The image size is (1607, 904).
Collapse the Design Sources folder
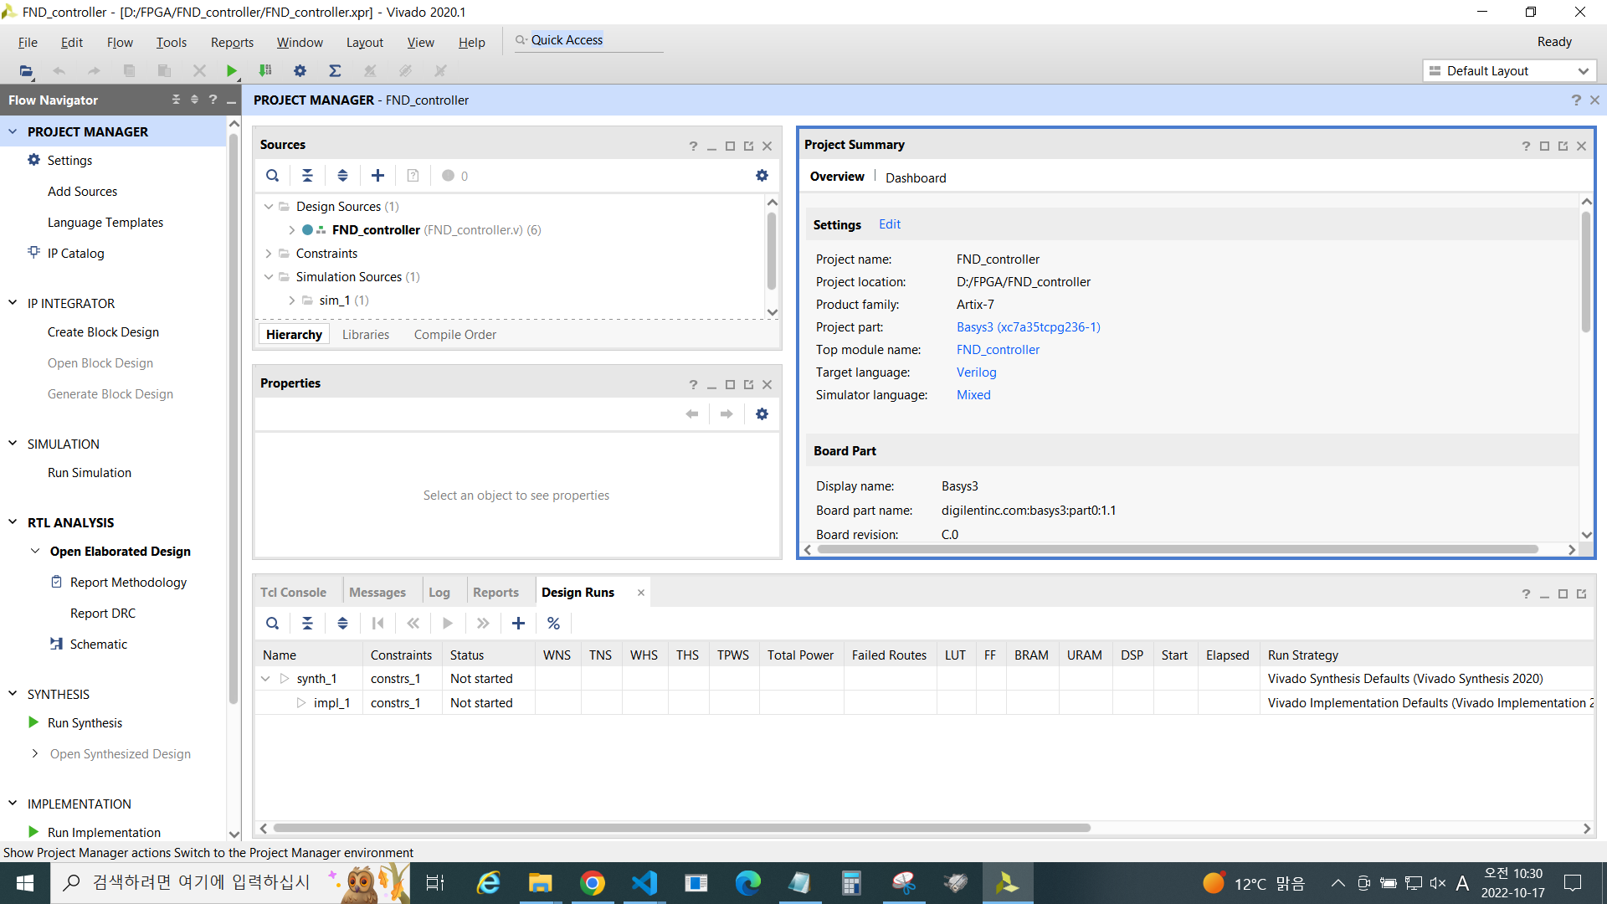269,207
